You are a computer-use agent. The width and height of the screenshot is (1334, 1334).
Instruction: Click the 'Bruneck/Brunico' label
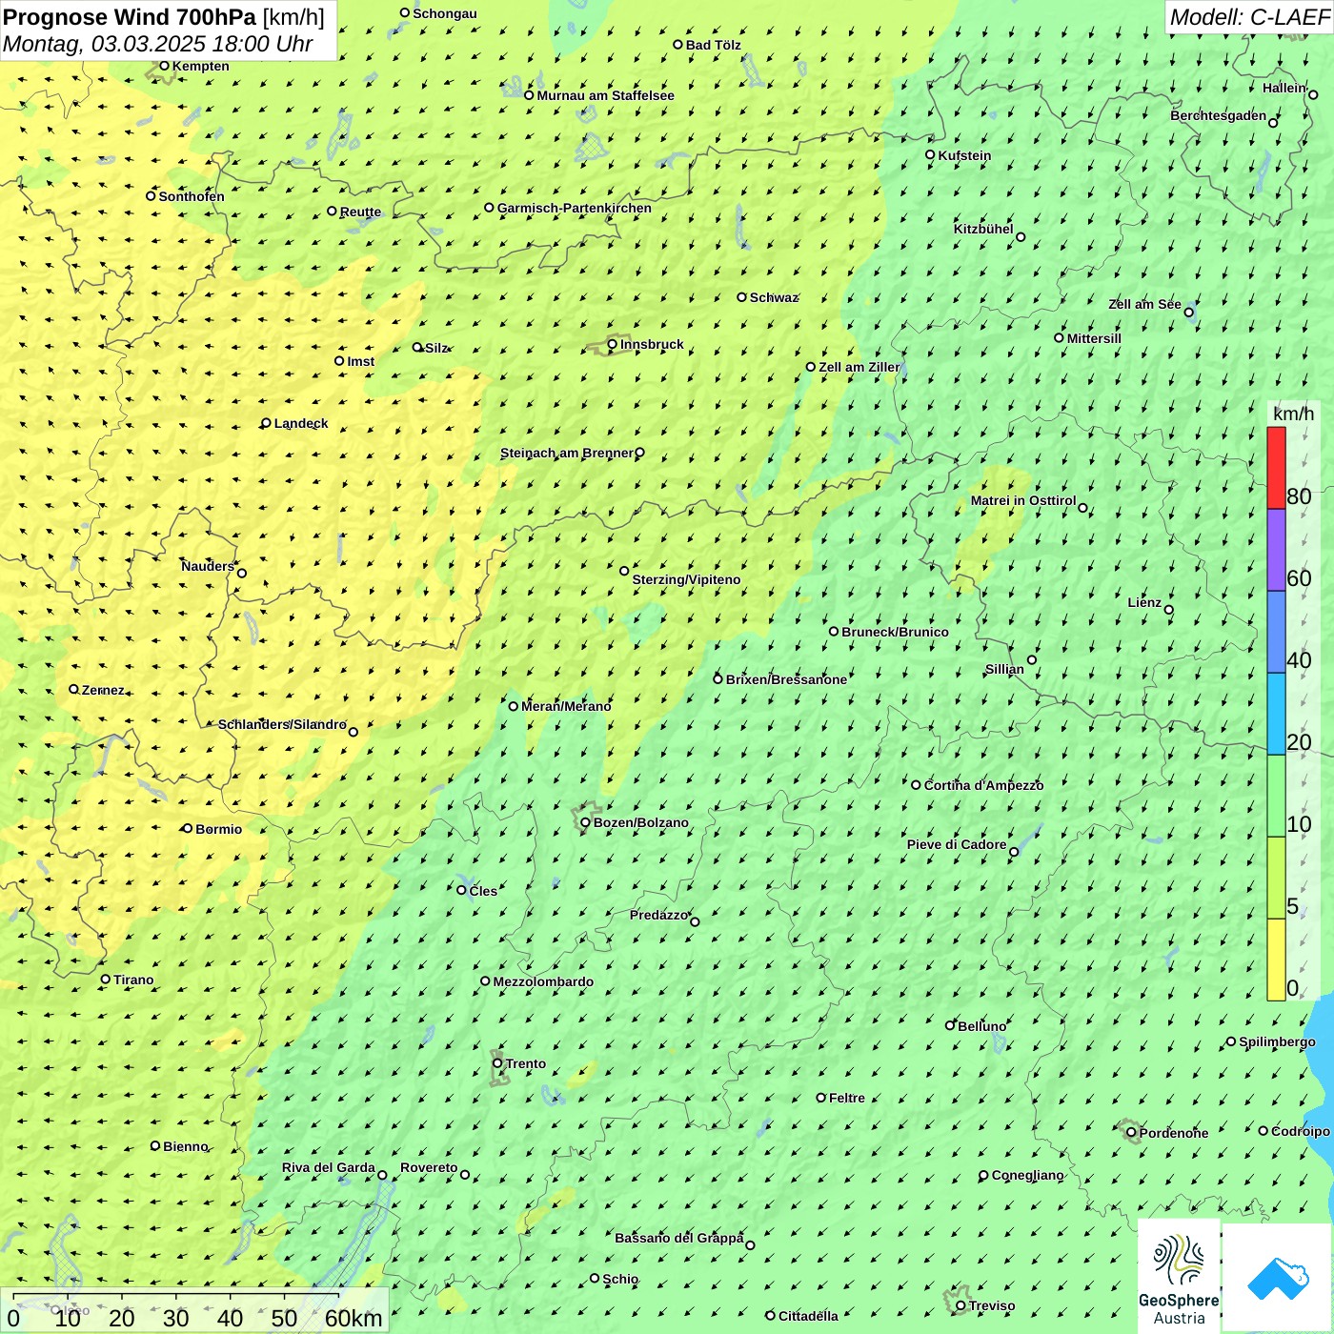tap(895, 632)
